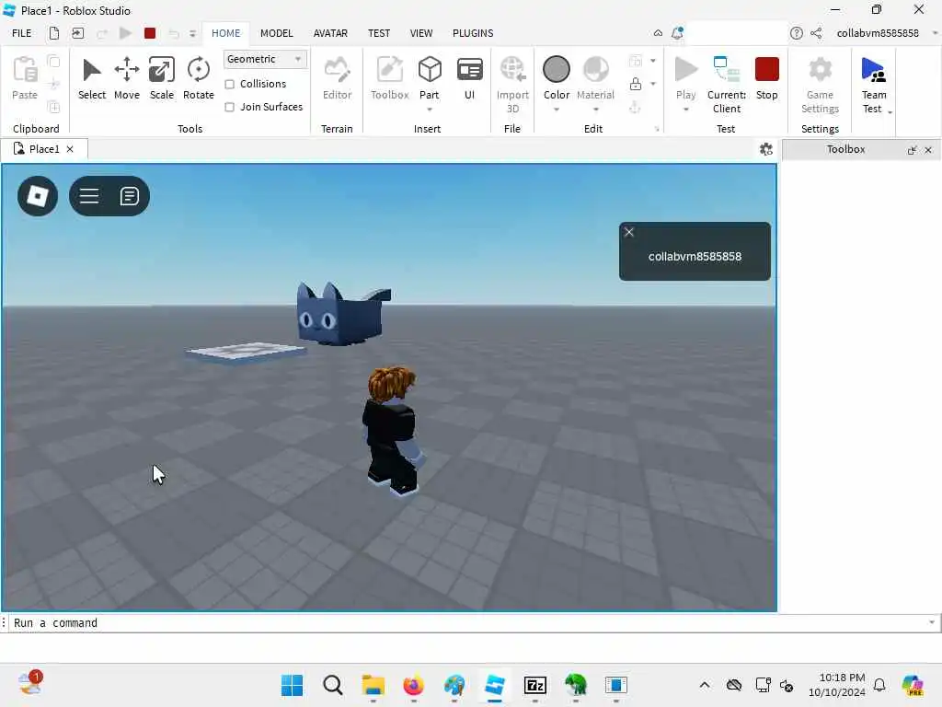Switch to the PLUGINS ribbon tab
This screenshot has width=942, height=707.
473,33
